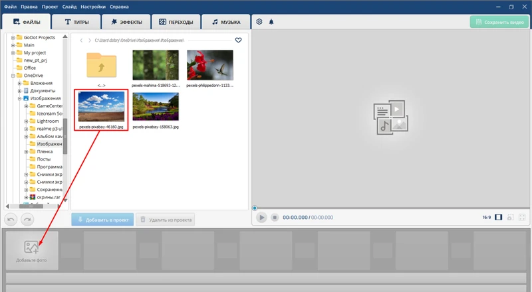Expand the GoDot Projects folder
This screenshot has width=532, height=292.
[13, 37]
